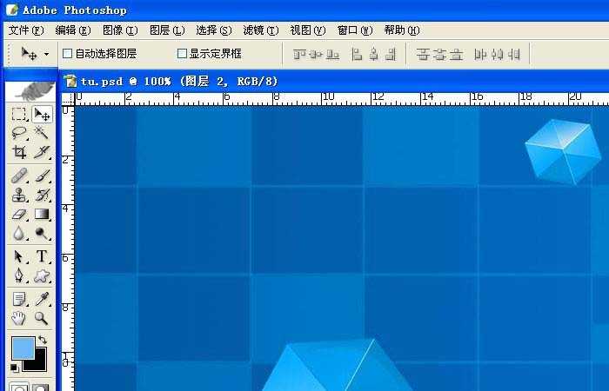Click the tu.psd document title bar icon

(70, 81)
